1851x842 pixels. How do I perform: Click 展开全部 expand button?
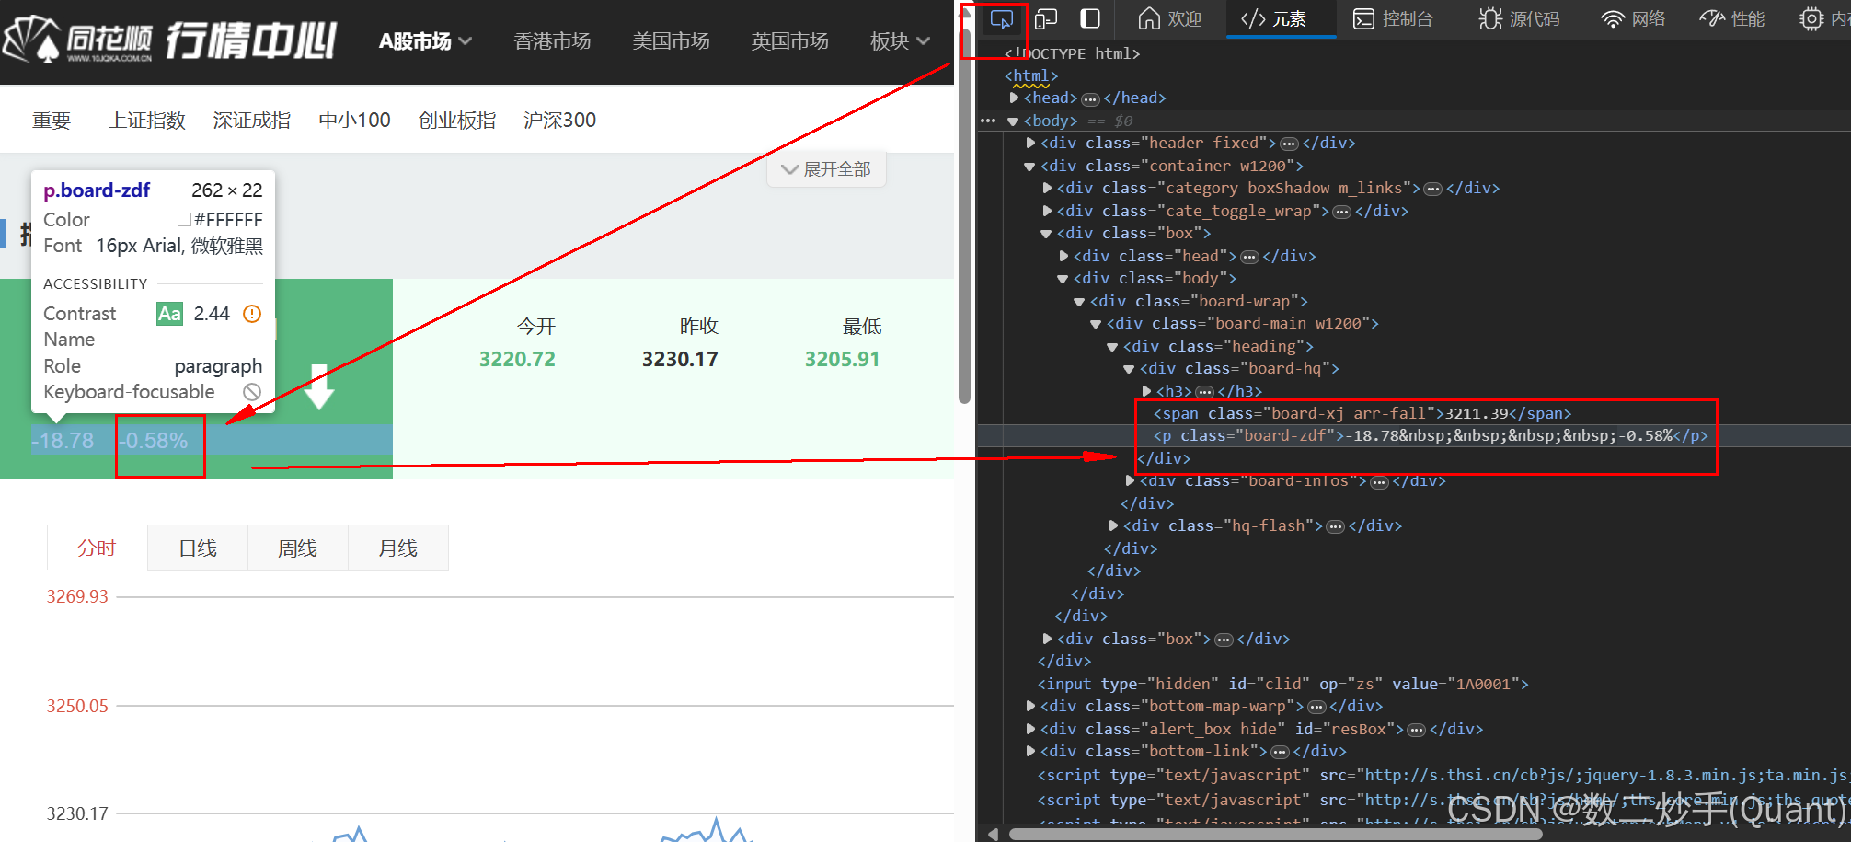[826, 169]
